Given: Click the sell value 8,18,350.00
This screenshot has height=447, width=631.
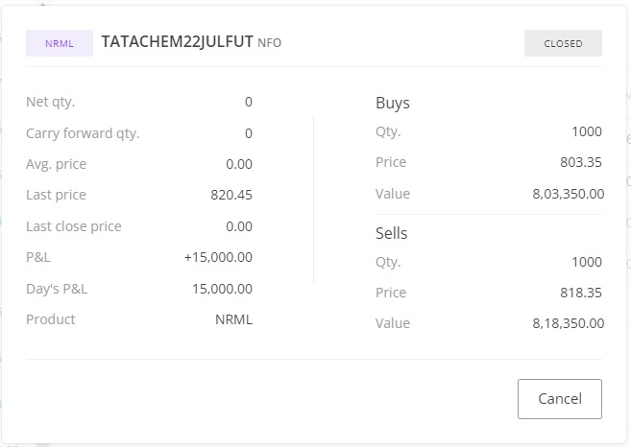Looking at the screenshot, I should click(568, 323).
